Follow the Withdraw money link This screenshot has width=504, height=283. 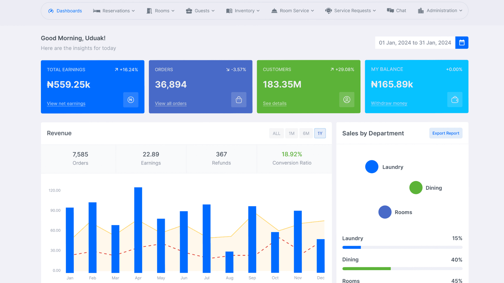389,103
